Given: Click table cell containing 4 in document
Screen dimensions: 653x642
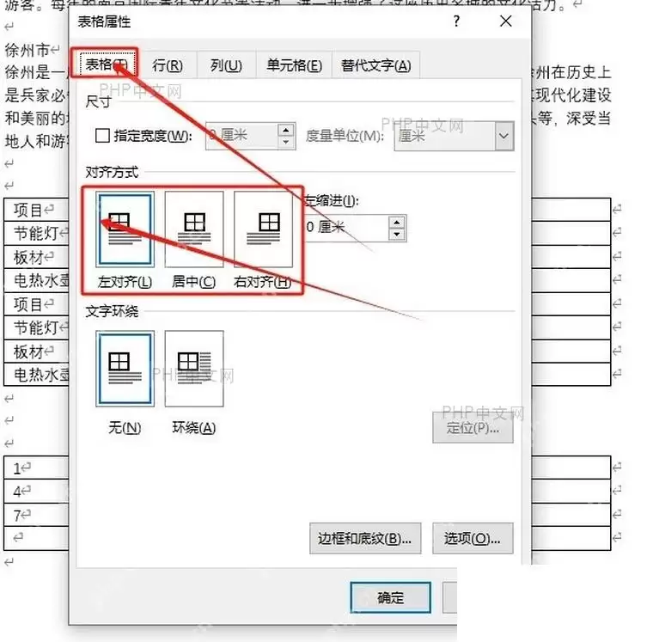Looking at the screenshot, I should pyautogui.click(x=36, y=492).
